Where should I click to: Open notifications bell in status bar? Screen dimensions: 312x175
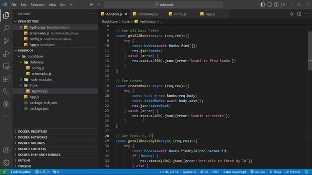[306, 172]
